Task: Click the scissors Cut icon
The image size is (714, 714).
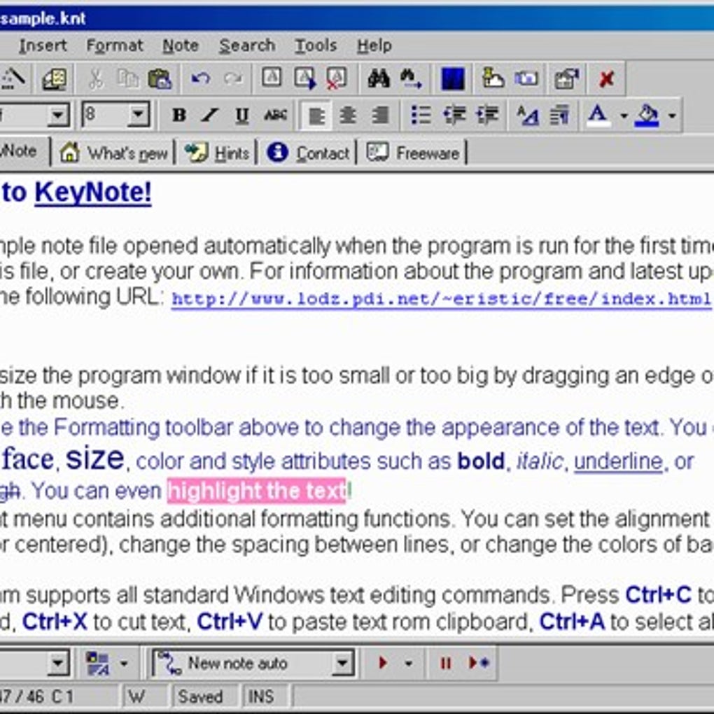Action: tap(96, 79)
